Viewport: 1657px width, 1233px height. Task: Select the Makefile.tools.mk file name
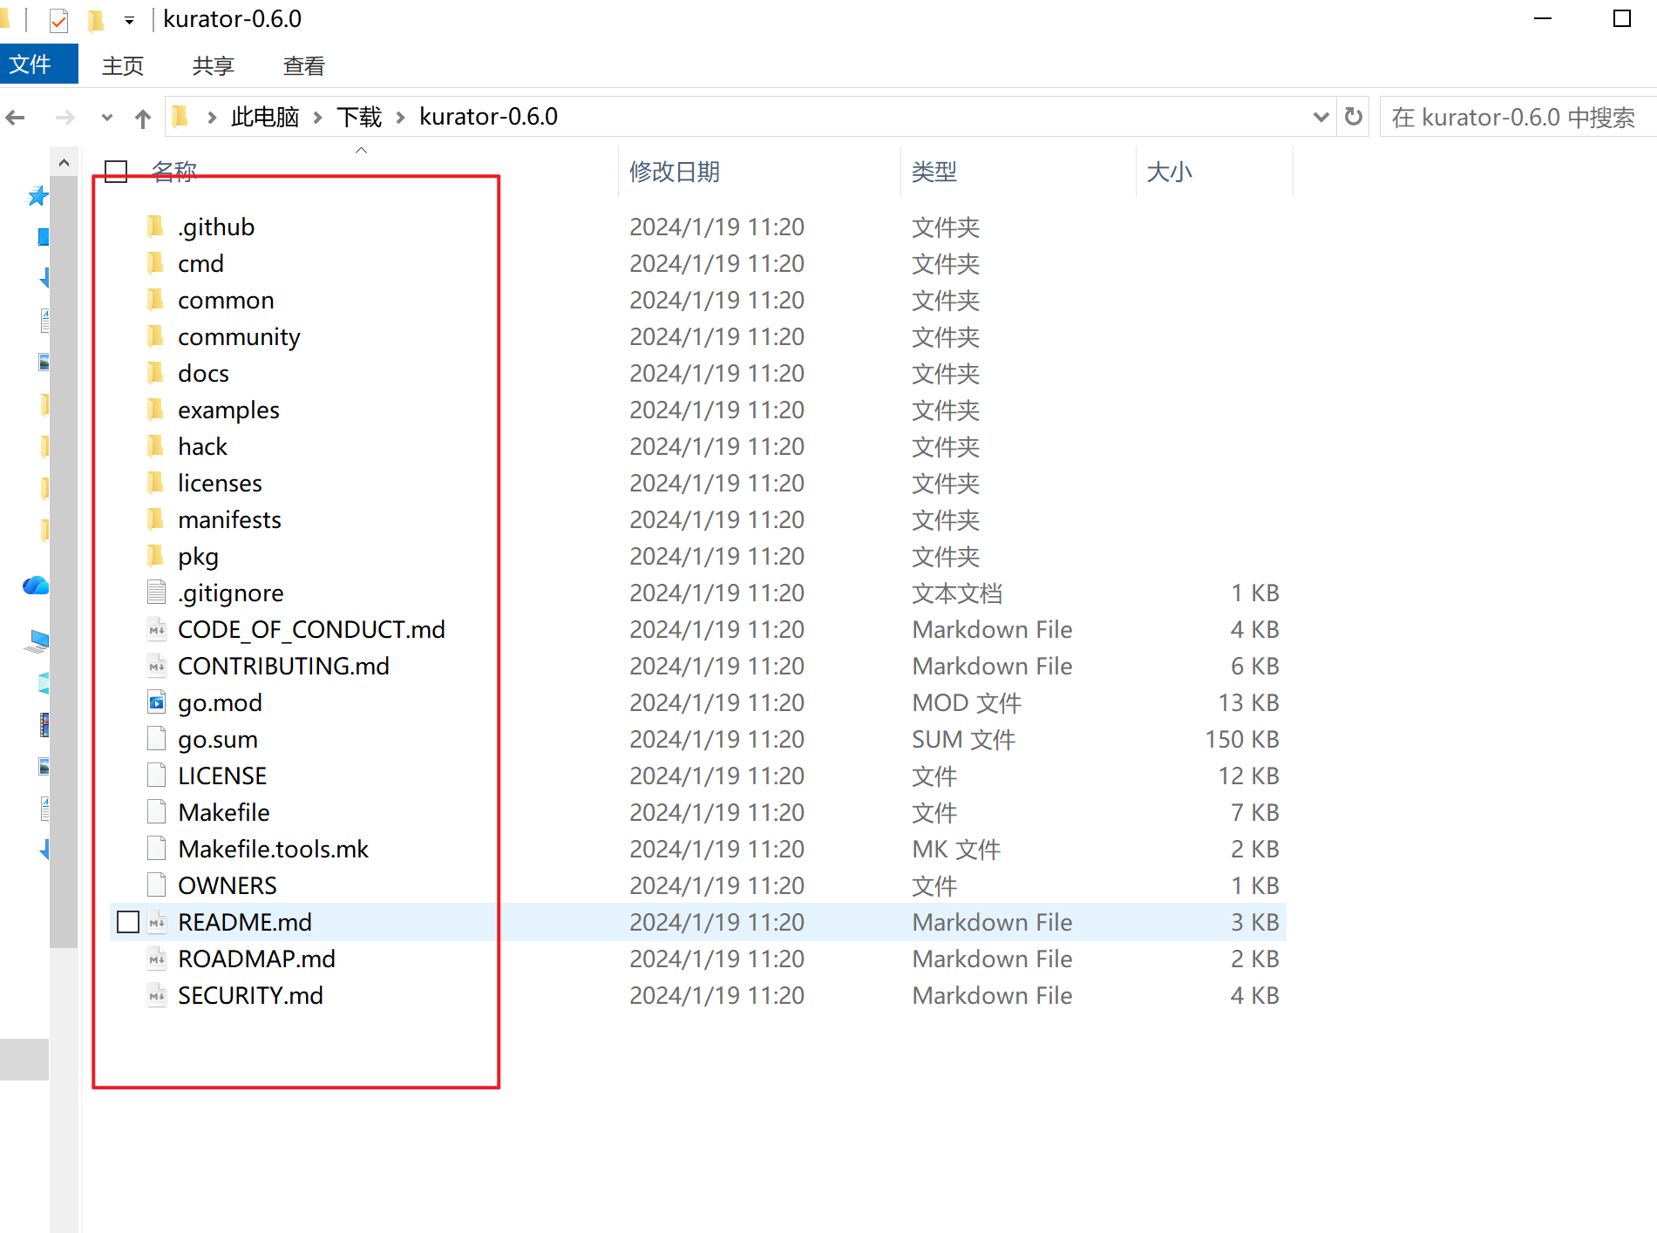(x=274, y=849)
